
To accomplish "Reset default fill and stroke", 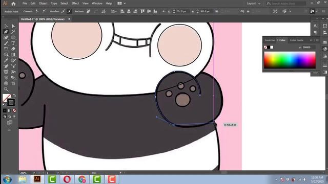I will [4, 105].
